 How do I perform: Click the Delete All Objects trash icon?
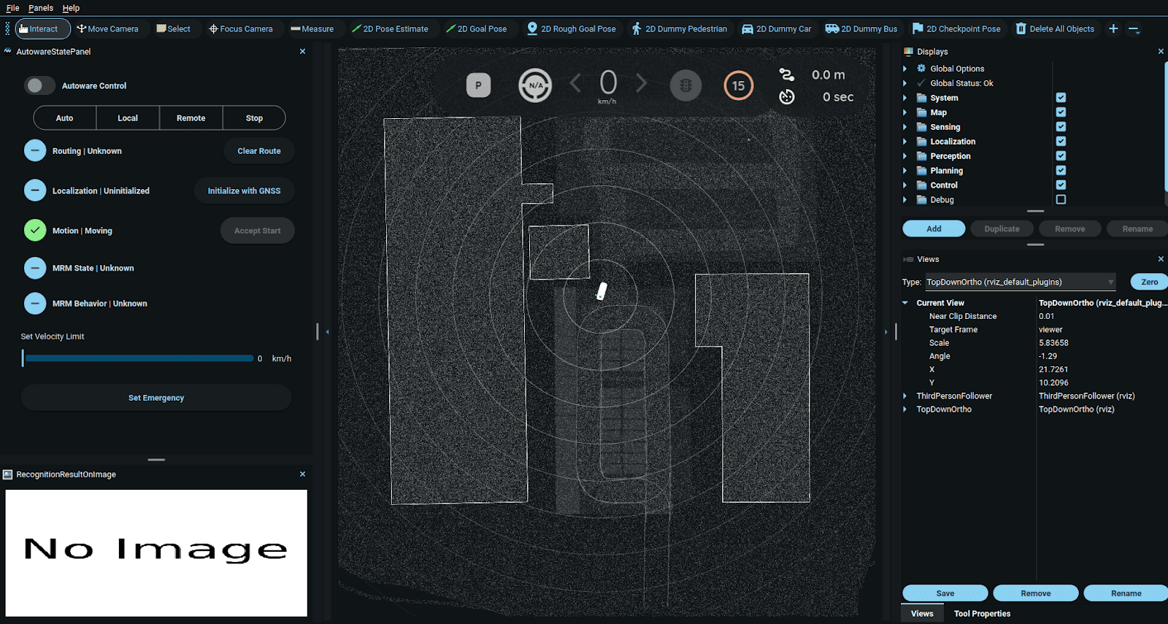(1021, 29)
